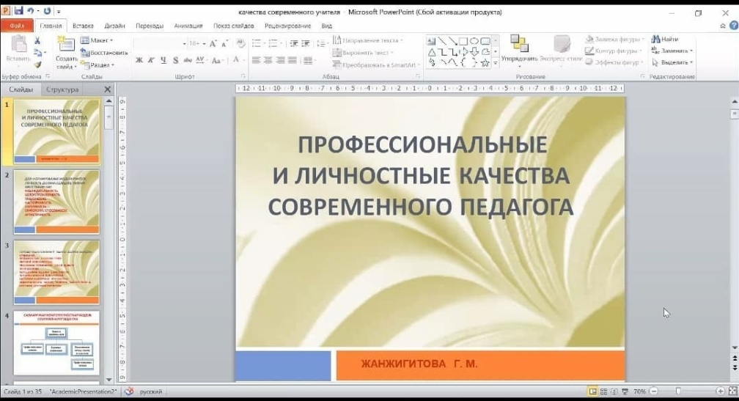Switch to the Структура pane tab
The image size is (739, 401).
coord(62,89)
